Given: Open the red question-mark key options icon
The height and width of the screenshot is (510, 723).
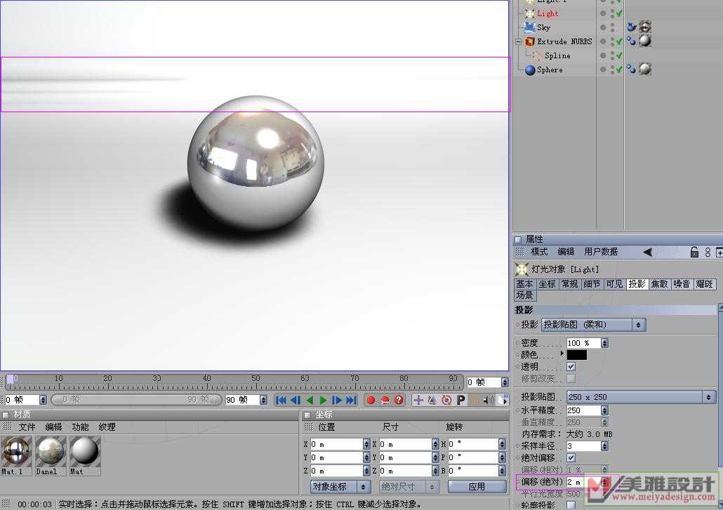Looking at the screenshot, I should 399,400.
